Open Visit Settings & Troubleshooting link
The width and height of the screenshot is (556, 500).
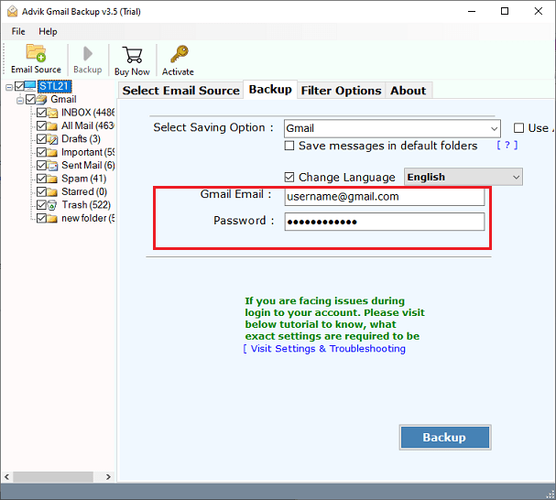tap(324, 349)
